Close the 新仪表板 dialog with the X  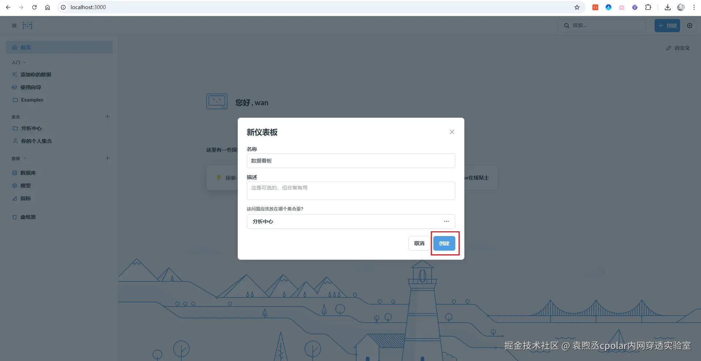[x=452, y=132]
